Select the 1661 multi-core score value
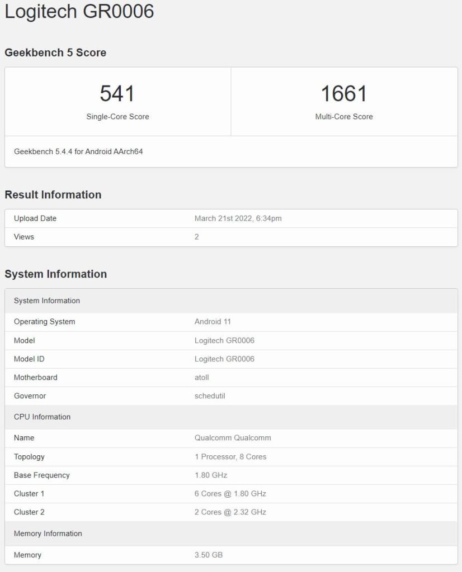 343,93
